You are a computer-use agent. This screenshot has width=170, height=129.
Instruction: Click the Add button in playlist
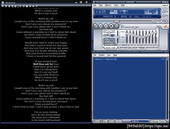click(96, 121)
